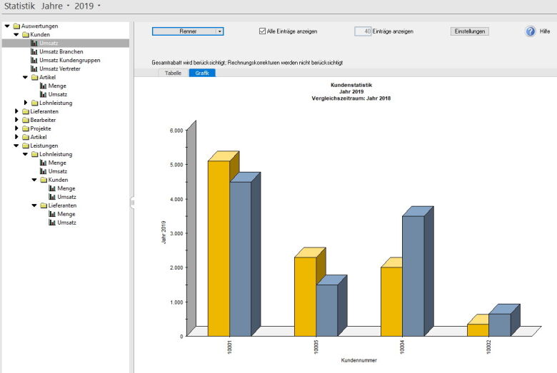Screen dimensions: 557x373
Task: Collapse the Kunden node under Auswertungen
Action: point(16,34)
